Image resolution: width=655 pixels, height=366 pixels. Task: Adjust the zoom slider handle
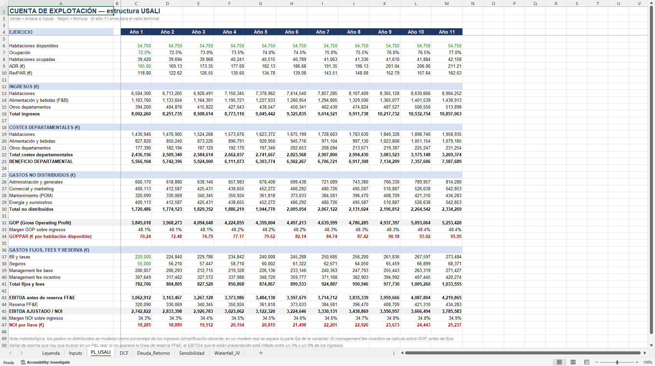pos(617,362)
